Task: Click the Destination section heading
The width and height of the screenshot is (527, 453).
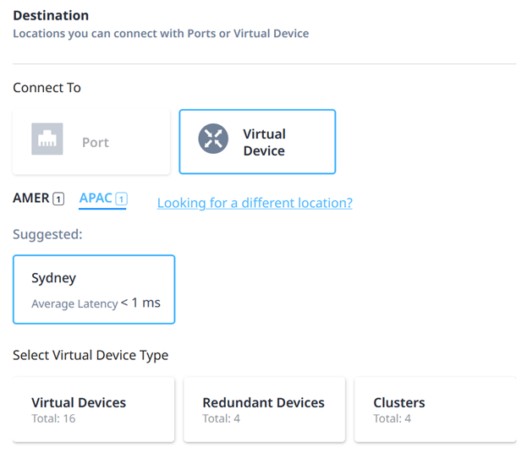Action: pos(51,15)
